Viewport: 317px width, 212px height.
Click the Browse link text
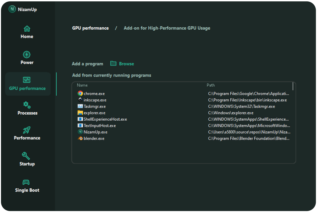126,64
